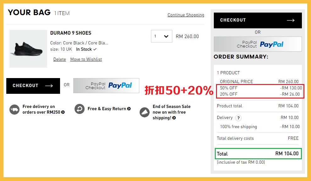Screen dimensions: 311x181
Task: Expand Free delivery on orders over RM250 info
Action: point(63,112)
